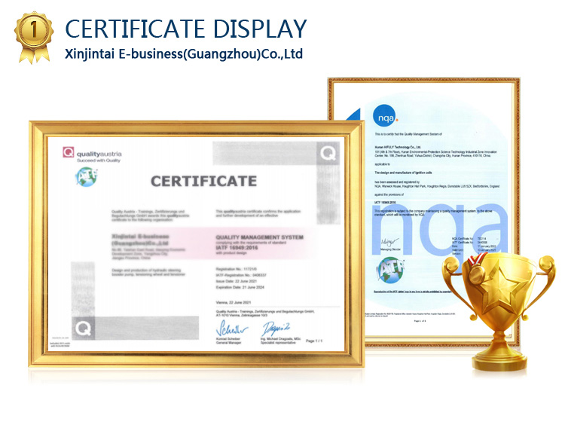Click the IATF globe logo under qualityaustria

[86, 179]
